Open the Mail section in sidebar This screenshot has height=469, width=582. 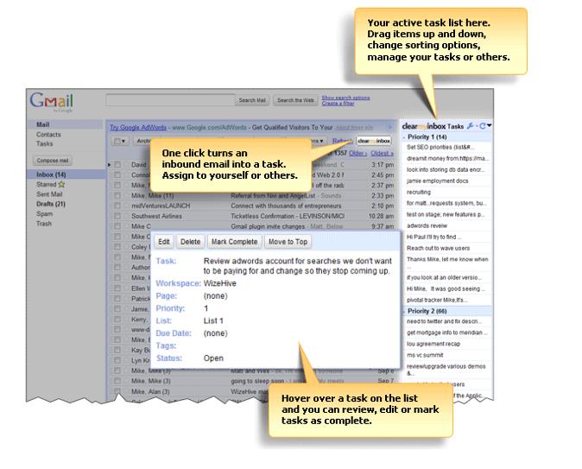pyautogui.click(x=42, y=124)
